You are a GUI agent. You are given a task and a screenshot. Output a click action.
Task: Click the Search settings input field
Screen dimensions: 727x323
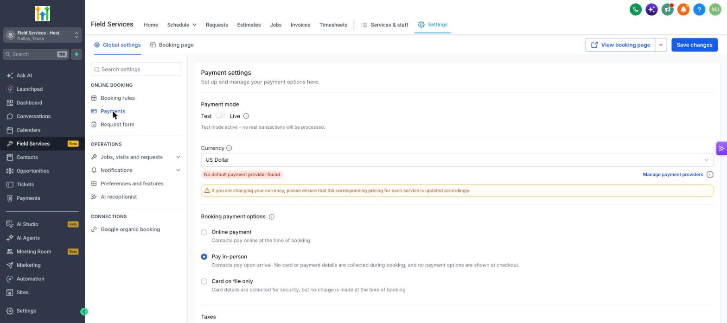pos(136,70)
